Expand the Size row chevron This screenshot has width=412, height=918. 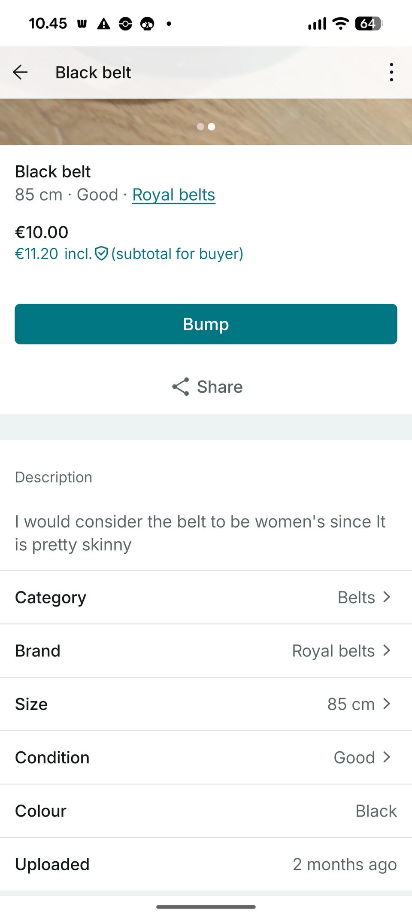click(387, 704)
